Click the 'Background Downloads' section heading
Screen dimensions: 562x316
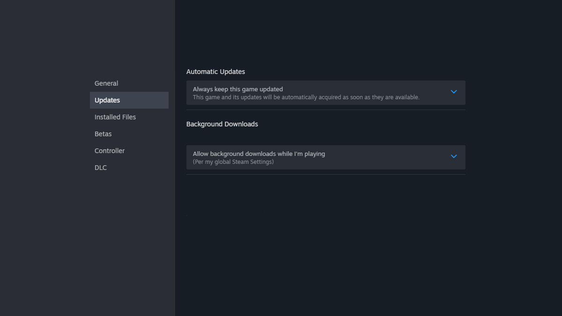[222, 124]
